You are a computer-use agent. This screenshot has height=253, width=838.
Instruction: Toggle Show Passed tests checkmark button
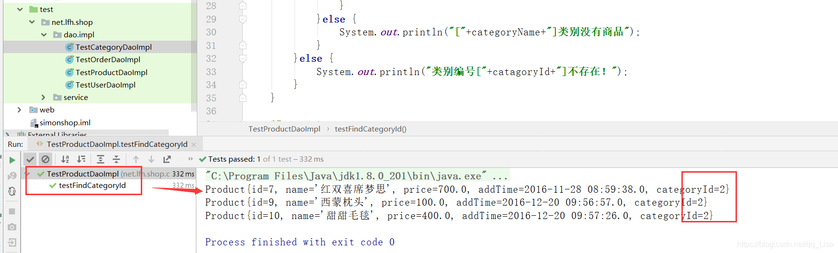(x=30, y=159)
